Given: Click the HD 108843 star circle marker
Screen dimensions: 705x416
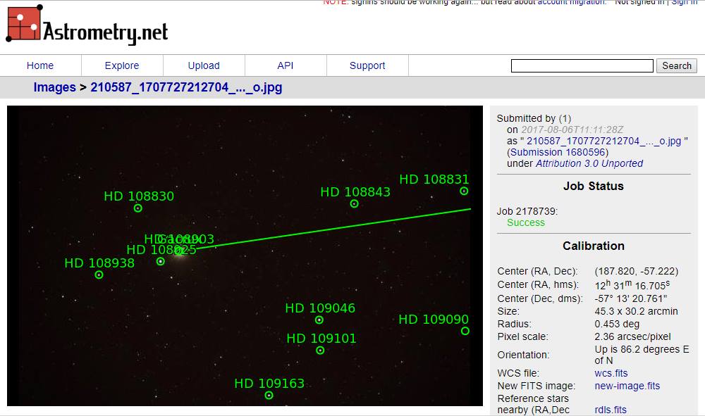Looking at the screenshot, I should click(x=355, y=204).
